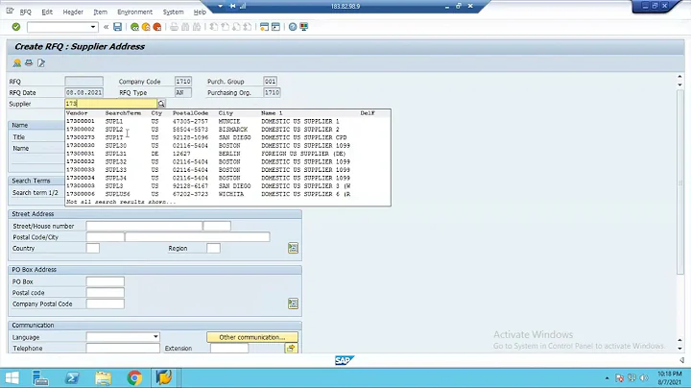This screenshot has width=691, height=388.
Task: Click the pencil document icon below the title
Action: tap(41, 63)
